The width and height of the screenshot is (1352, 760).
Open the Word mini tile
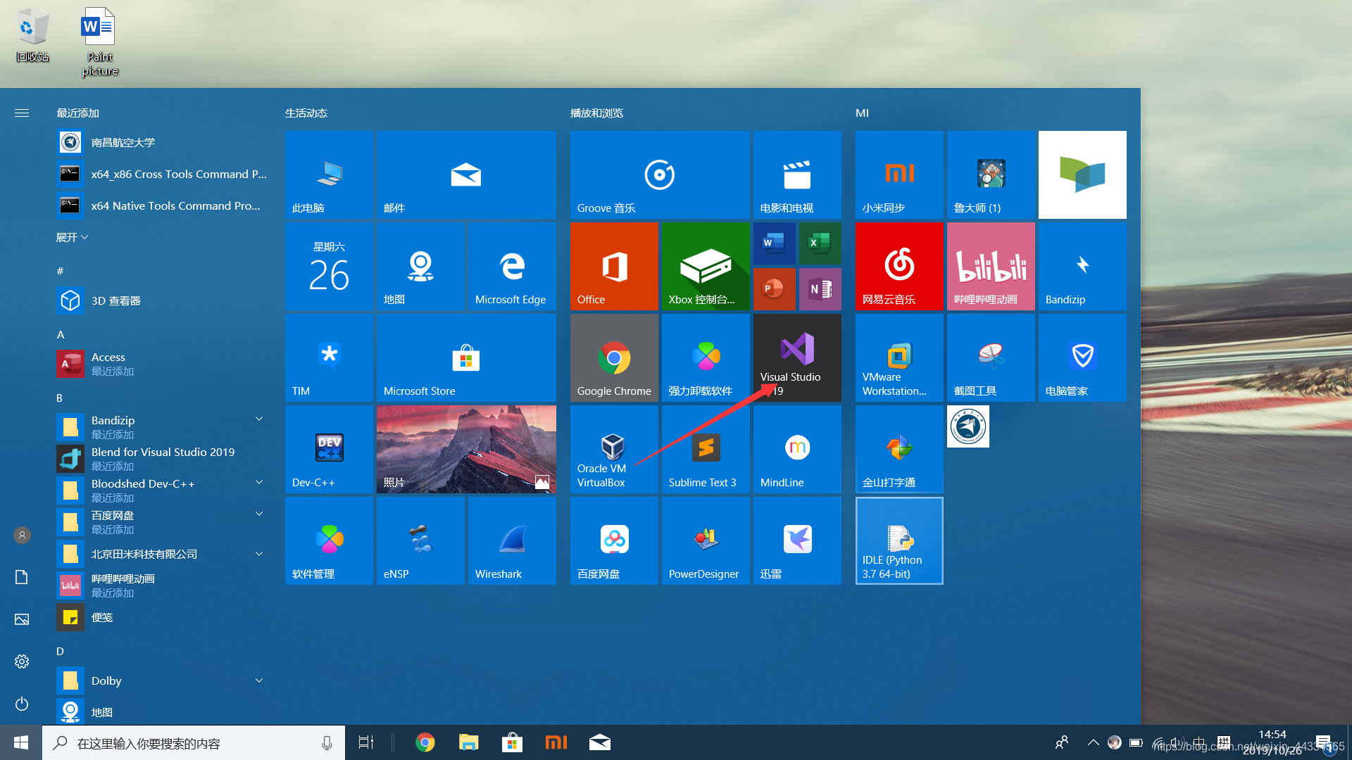(775, 243)
